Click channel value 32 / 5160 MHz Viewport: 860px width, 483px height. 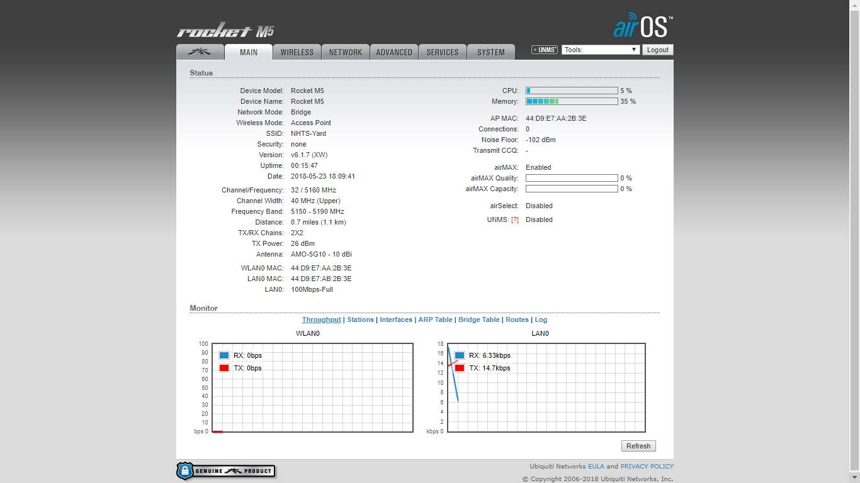click(x=314, y=190)
